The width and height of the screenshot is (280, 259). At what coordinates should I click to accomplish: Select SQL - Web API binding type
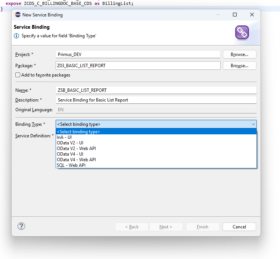click(156, 165)
